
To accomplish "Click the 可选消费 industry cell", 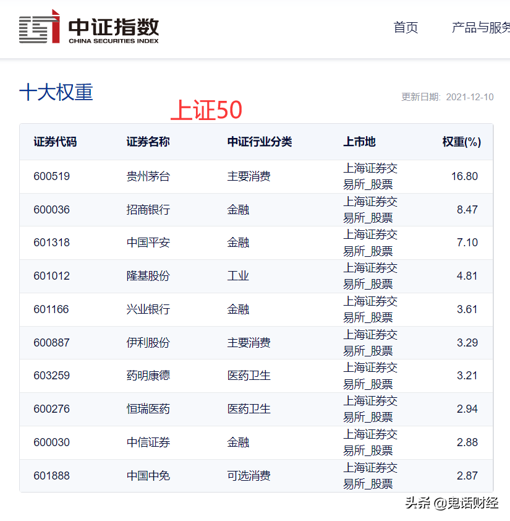I will pos(249,476).
